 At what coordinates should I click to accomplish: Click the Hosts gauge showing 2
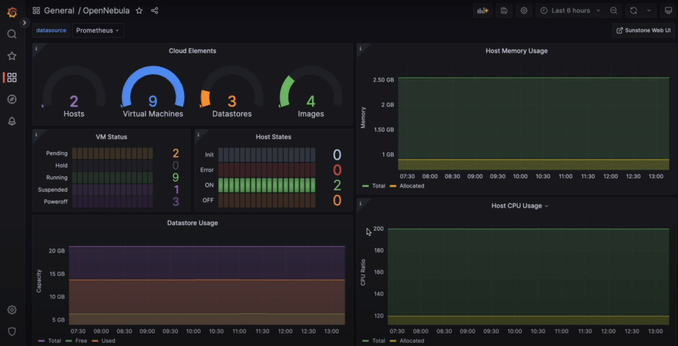click(74, 93)
